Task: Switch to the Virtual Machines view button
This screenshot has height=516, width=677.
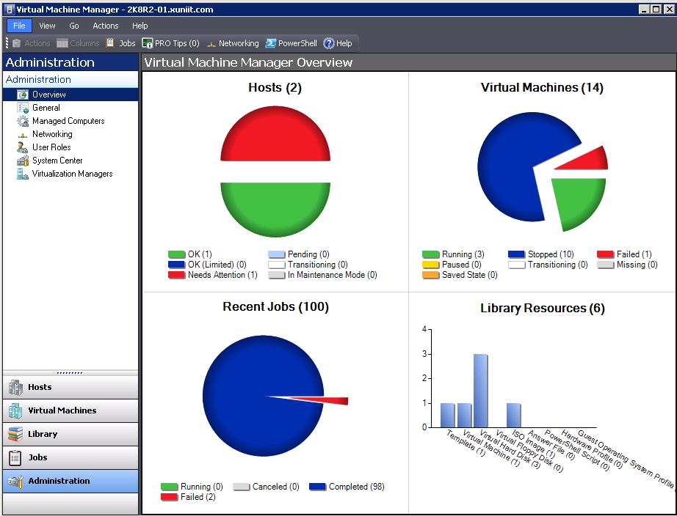Action: [70, 410]
